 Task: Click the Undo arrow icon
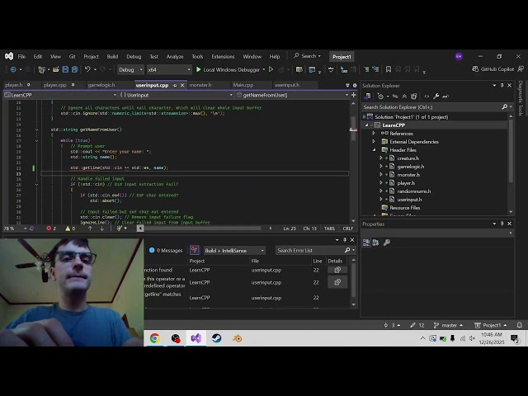coord(87,69)
